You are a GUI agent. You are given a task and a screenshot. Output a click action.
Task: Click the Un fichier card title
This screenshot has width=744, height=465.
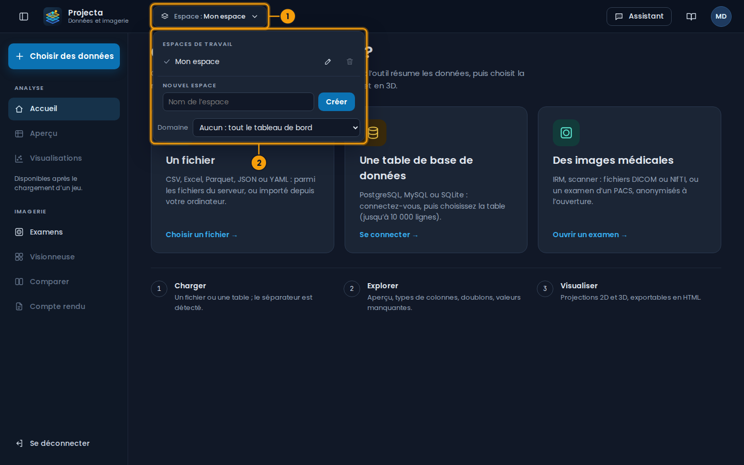pos(190,160)
